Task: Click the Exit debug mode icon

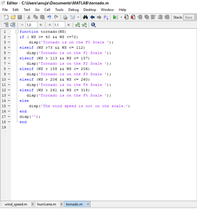Action: 167,17
